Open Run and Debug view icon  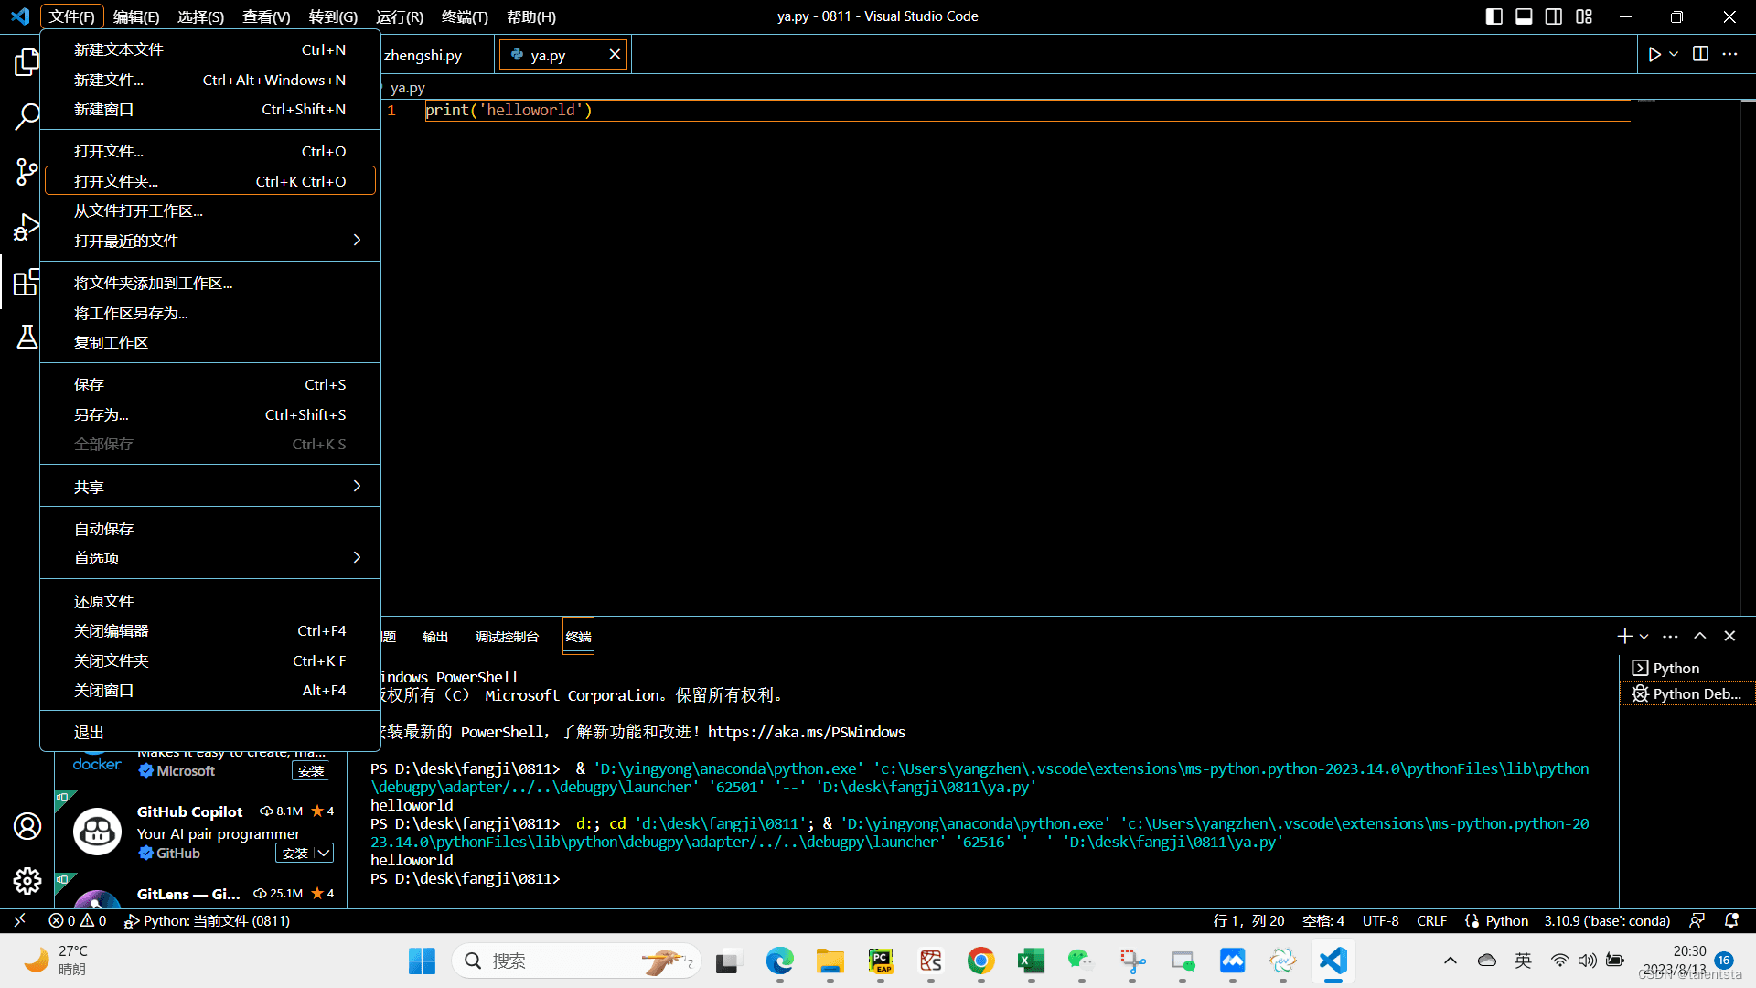(x=27, y=227)
